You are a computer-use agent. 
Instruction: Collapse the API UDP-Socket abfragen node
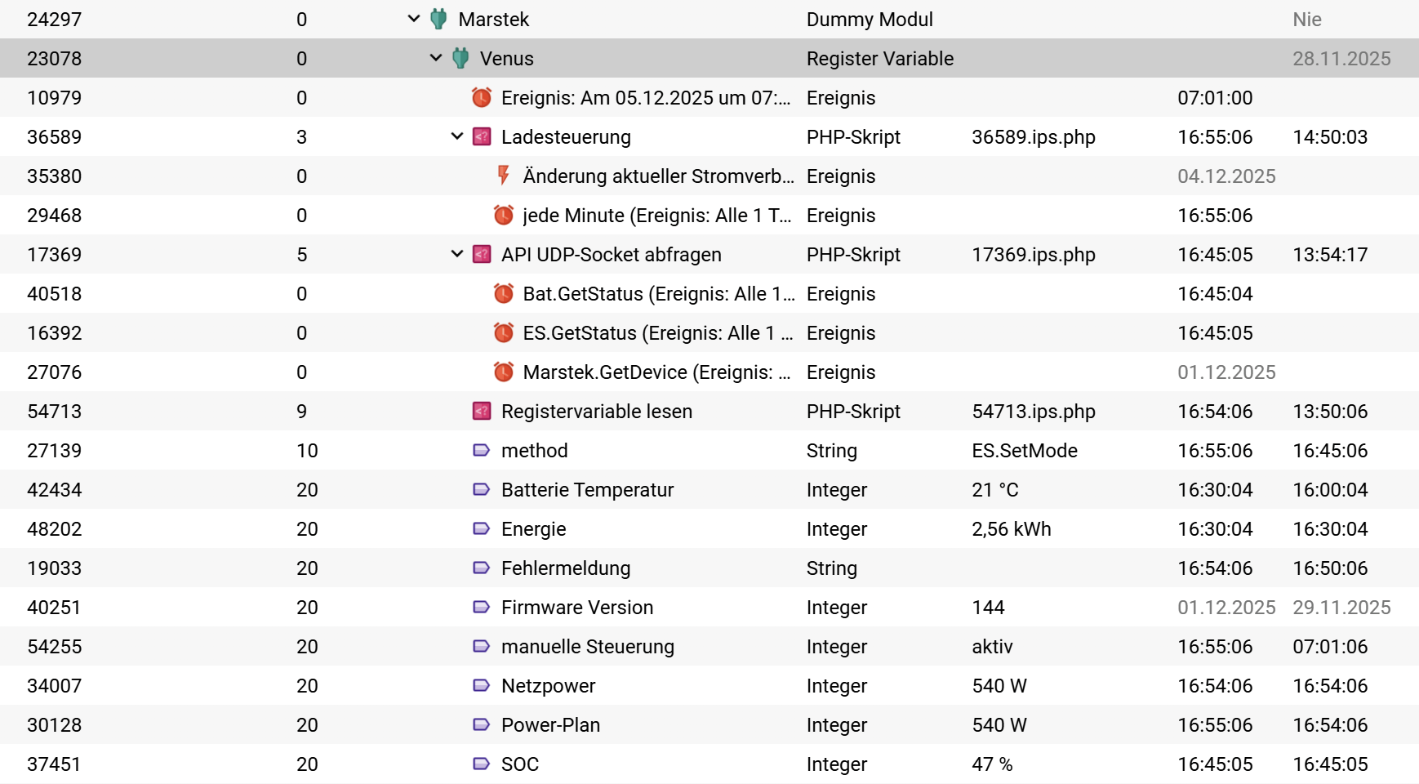pos(457,254)
